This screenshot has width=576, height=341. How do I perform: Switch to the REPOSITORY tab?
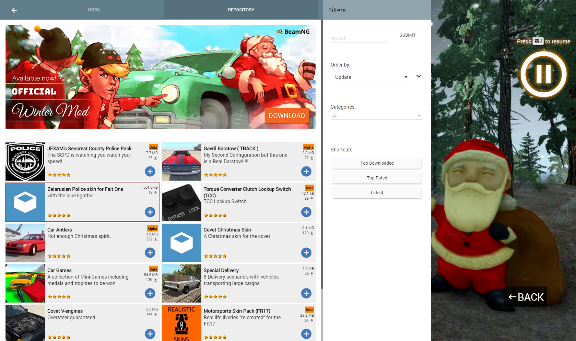pos(241,10)
